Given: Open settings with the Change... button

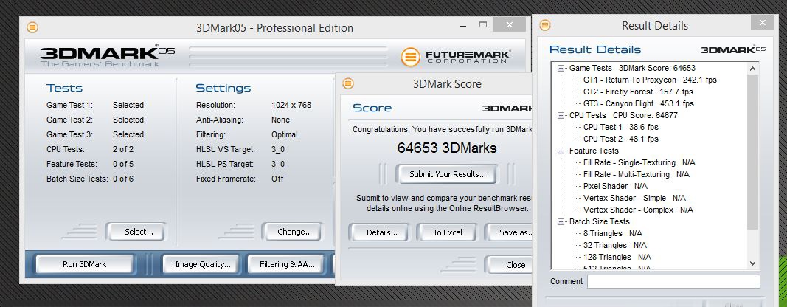Looking at the screenshot, I should click(x=294, y=232).
